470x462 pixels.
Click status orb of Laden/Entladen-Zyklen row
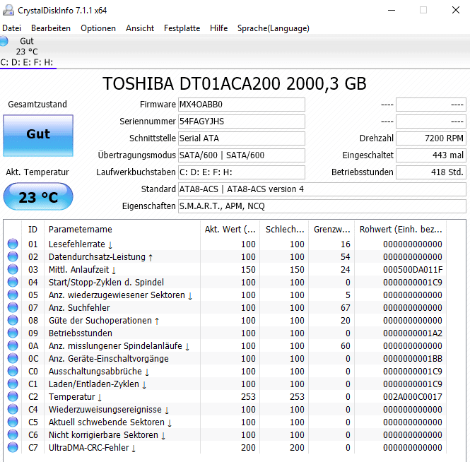point(13,384)
